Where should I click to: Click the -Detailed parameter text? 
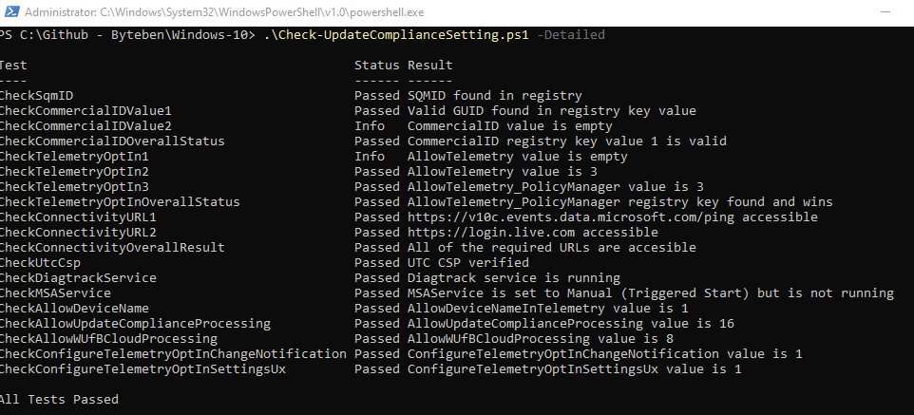coord(571,34)
